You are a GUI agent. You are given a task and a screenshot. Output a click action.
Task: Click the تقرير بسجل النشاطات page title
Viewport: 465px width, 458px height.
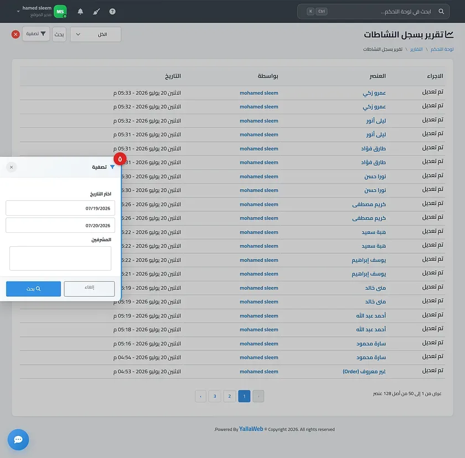pos(404,35)
